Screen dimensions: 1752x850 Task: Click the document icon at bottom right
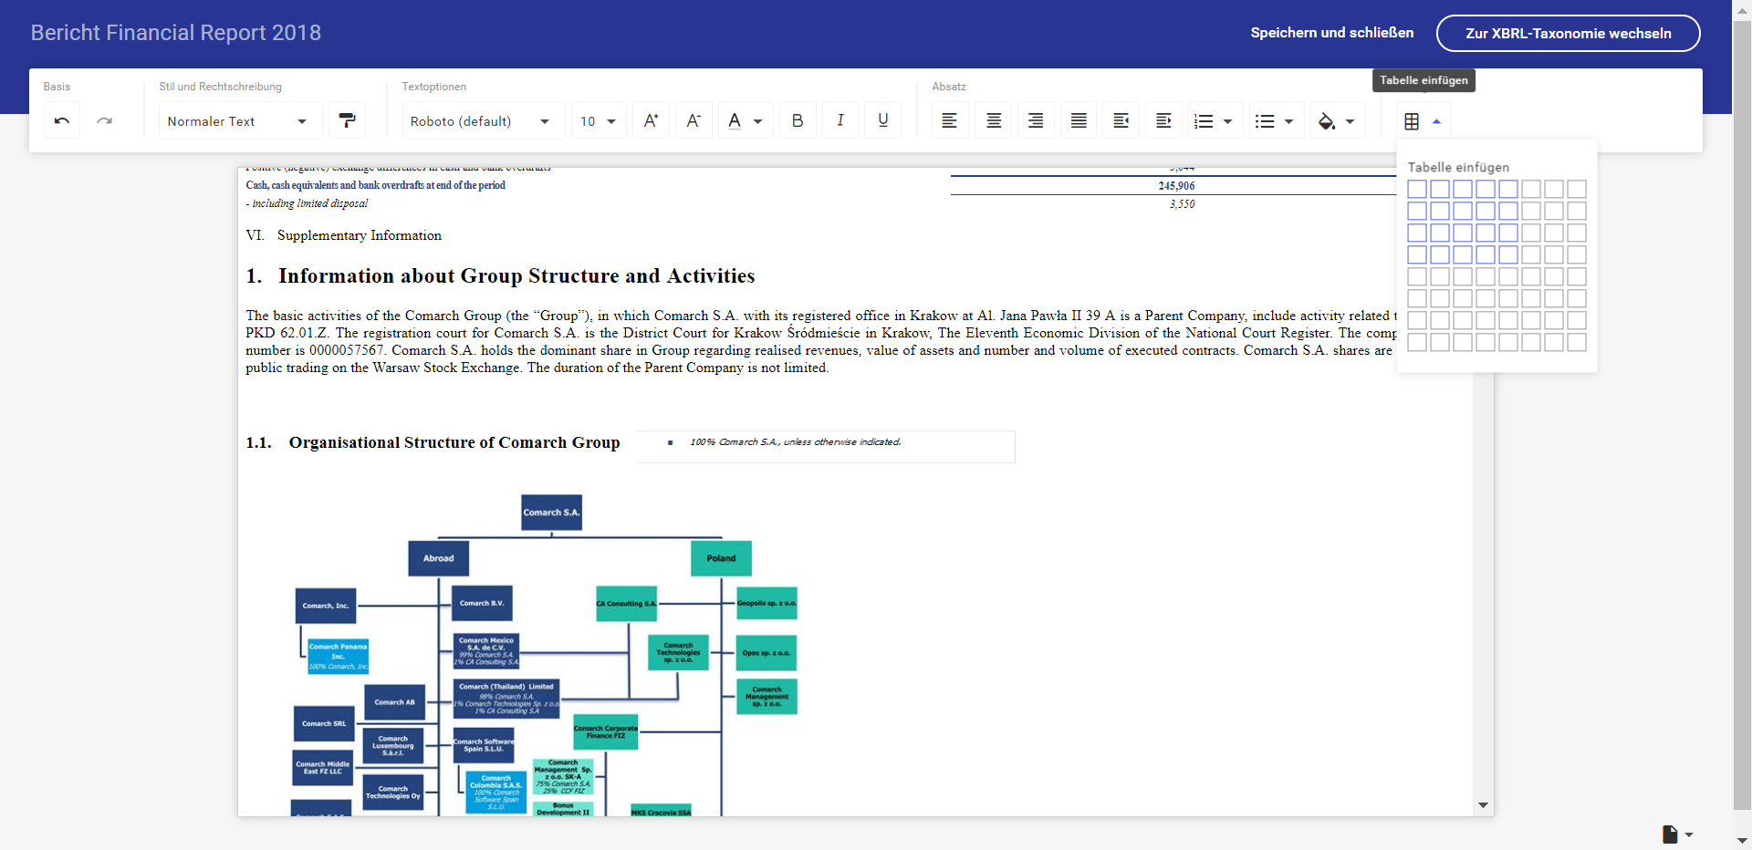coord(1670,834)
